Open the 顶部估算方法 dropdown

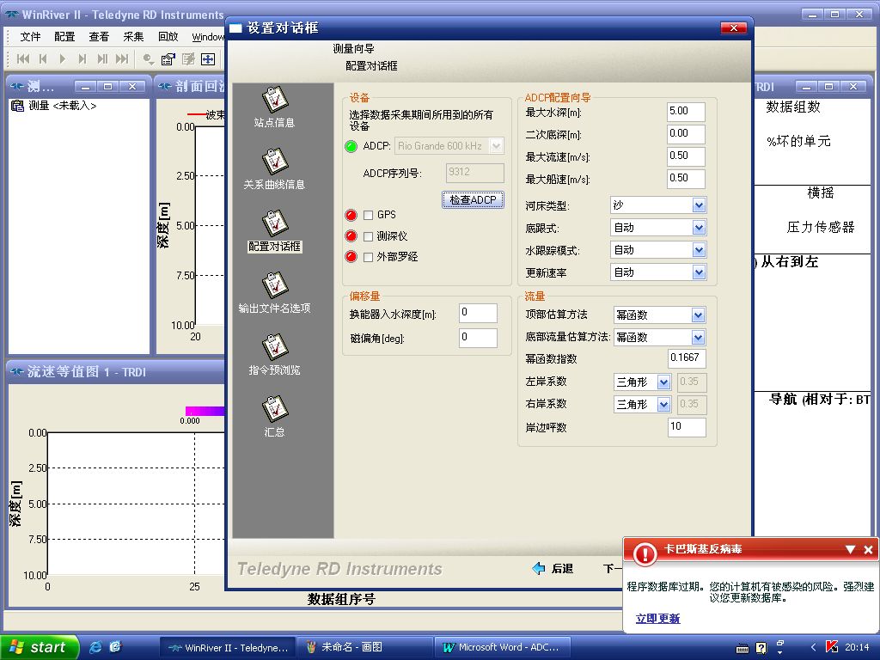[x=698, y=315]
